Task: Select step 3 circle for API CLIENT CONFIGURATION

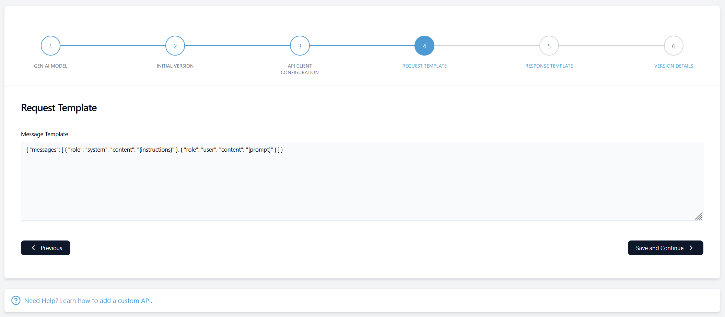Action: tap(300, 45)
